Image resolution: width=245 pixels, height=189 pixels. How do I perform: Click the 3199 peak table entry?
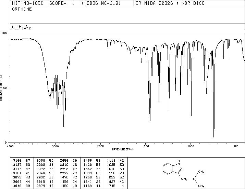(22, 161)
